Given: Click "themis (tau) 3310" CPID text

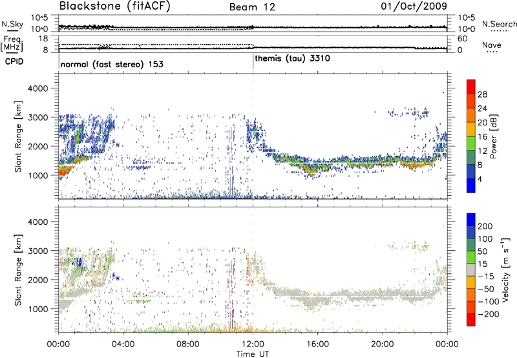Looking at the screenshot, I should click(292, 58).
